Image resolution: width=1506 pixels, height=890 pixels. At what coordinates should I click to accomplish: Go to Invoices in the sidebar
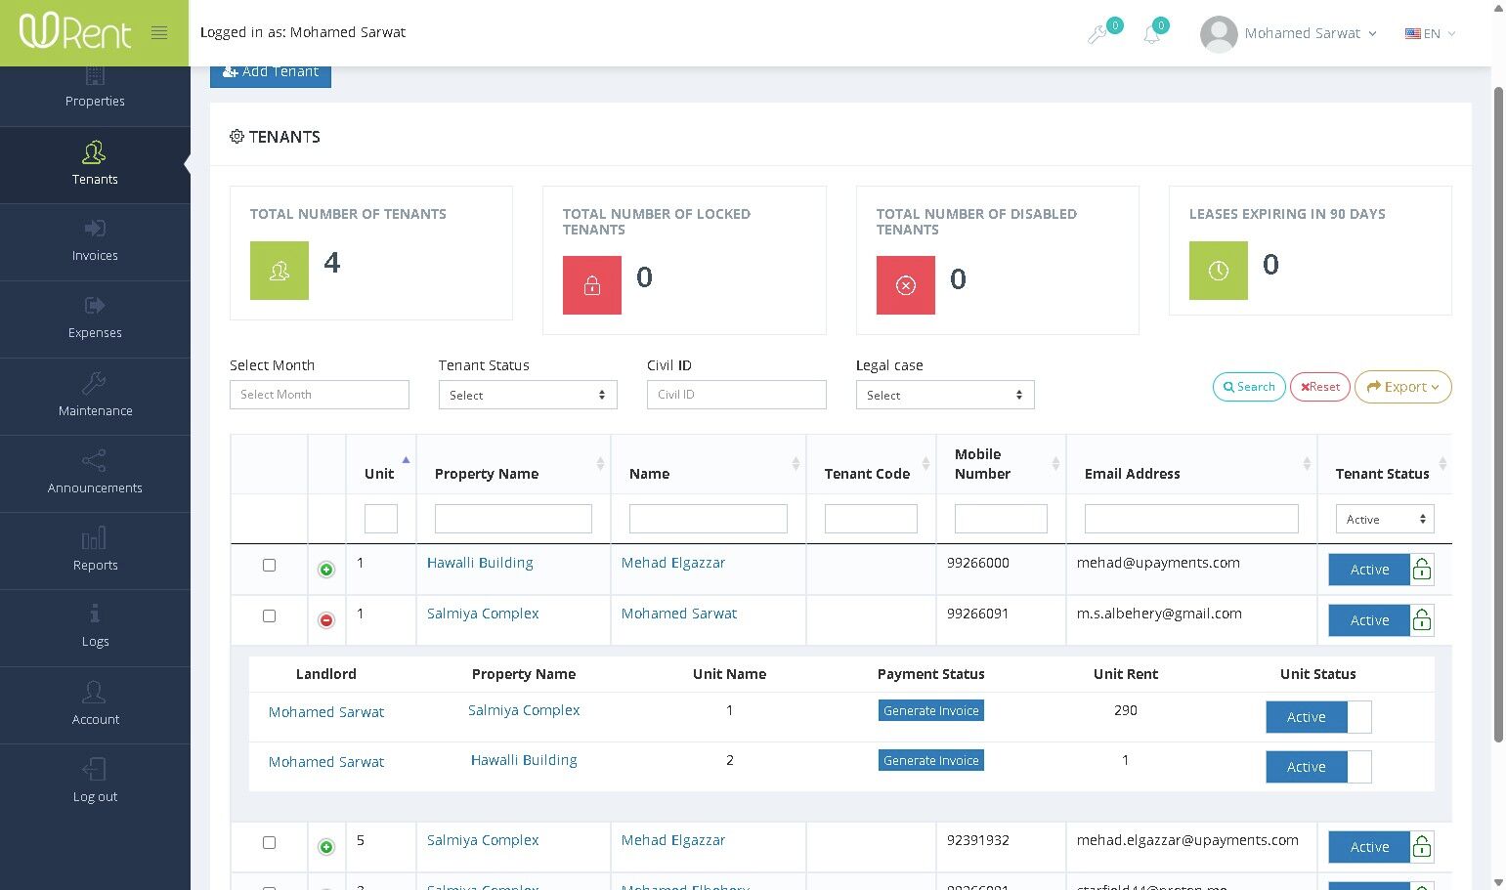[x=95, y=240]
